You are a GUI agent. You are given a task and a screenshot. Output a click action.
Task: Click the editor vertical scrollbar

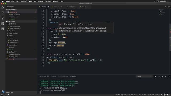coord(170,37)
